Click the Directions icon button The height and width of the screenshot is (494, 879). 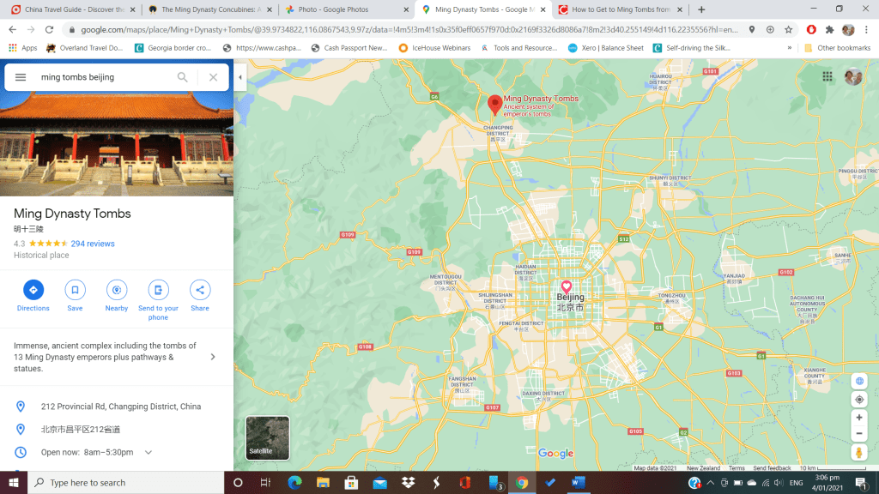(33, 290)
